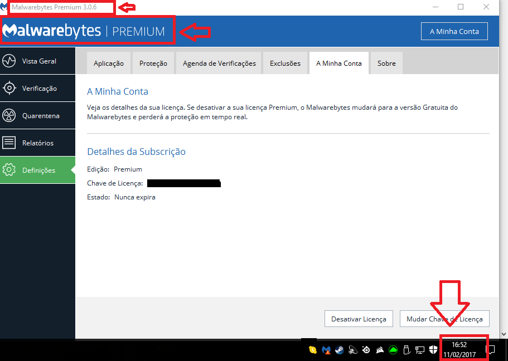This screenshot has width=508, height=361.
Task: Click the green cloud tray icon
Action: (x=393, y=350)
